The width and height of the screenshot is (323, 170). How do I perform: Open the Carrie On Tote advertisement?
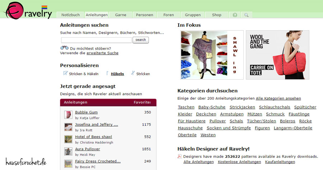pyautogui.click(x=277, y=55)
